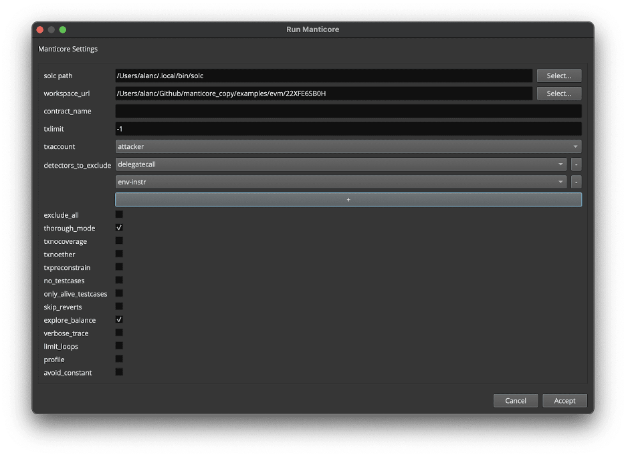Close the Run Manticore window
Screen dimensions: 626x457
click(x=40, y=29)
